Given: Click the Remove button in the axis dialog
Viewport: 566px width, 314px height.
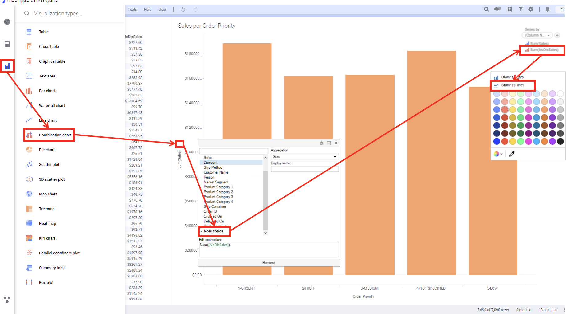Looking at the screenshot, I should tap(269, 262).
